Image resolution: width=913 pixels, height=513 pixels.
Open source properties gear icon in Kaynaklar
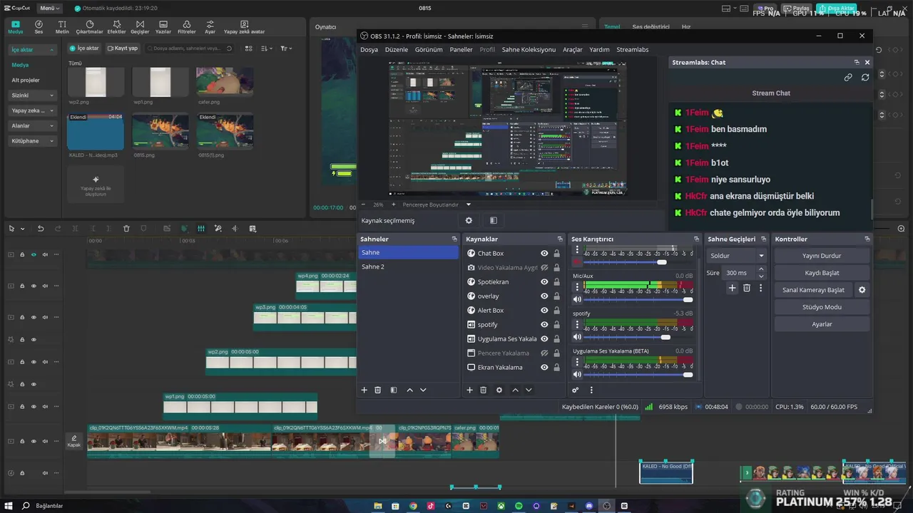coord(499,390)
